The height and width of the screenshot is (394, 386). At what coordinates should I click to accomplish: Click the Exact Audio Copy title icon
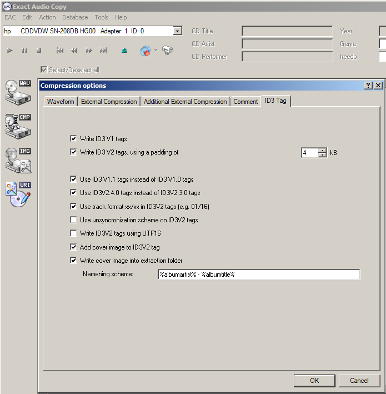click(7, 7)
